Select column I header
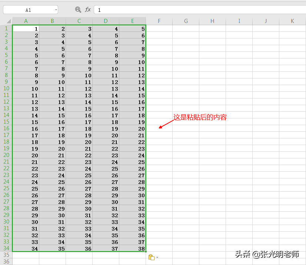The image size is (306, 265). click(x=239, y=21)
